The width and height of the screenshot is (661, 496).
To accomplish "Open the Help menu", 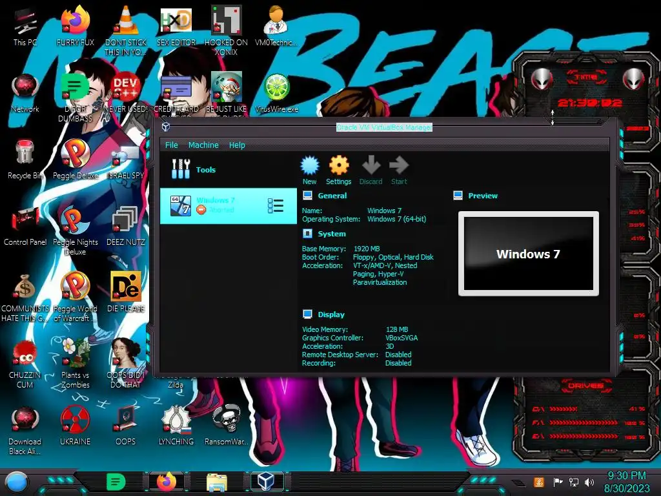I will 237,145.
